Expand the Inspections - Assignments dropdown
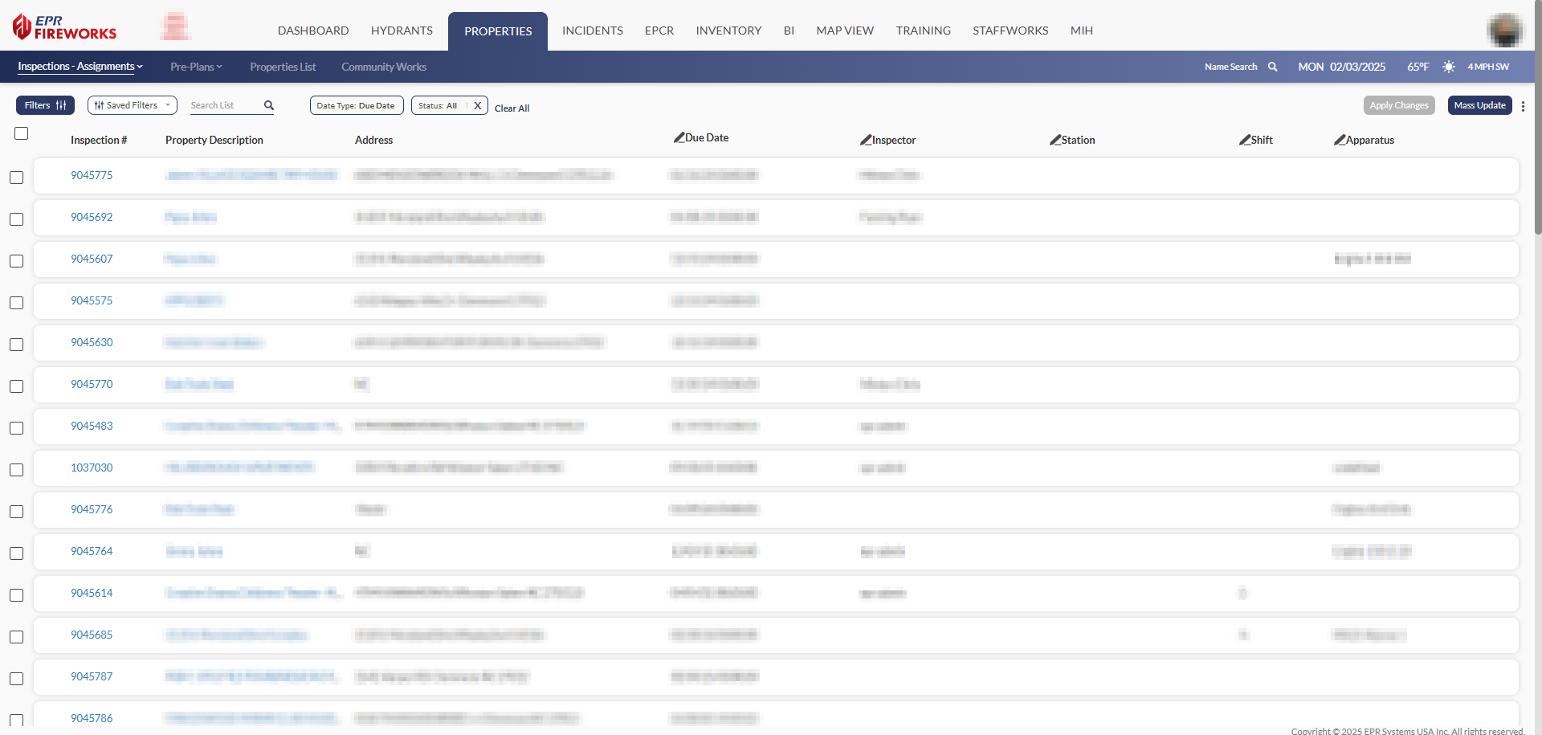1542x735 pixels. [80, 67]
